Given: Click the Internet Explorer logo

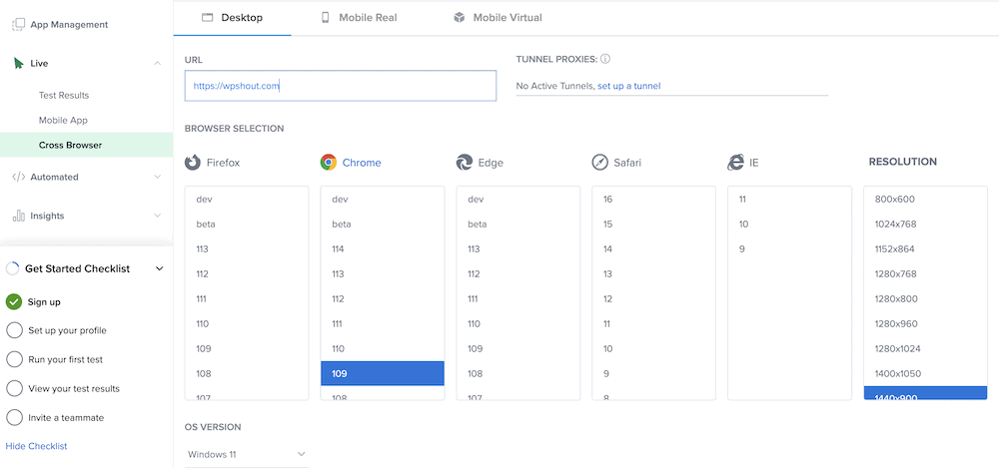Looking at the screenshot, I should (735, 163).
